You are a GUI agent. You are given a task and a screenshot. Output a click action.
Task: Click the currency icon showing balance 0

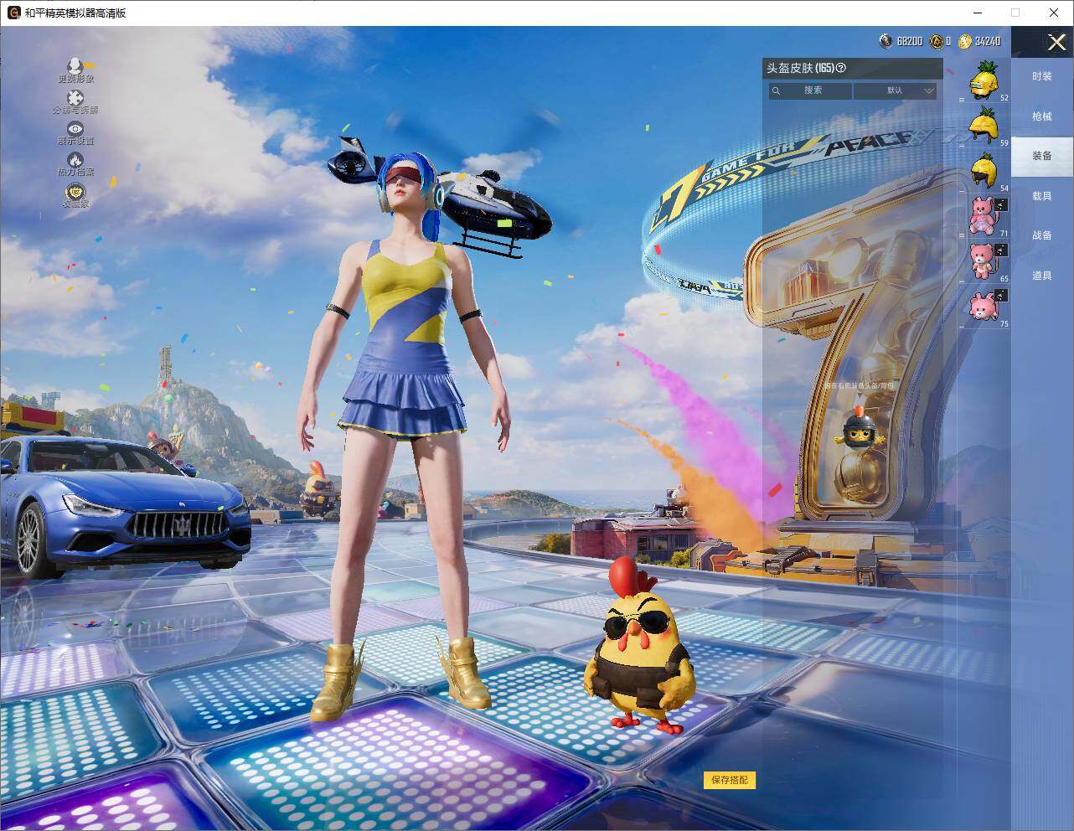936,40
